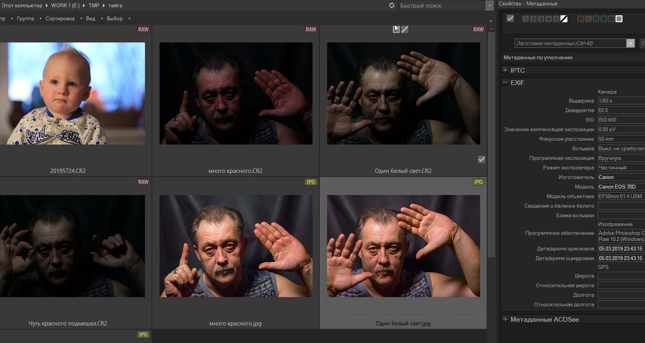Click the refresh icon beside quick search
Image resolution: width=645 pixels, height=343 pixels.
coord(391,5)
